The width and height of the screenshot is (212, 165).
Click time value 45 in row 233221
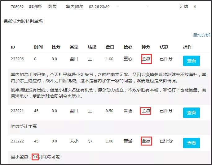tap(36, 111)
